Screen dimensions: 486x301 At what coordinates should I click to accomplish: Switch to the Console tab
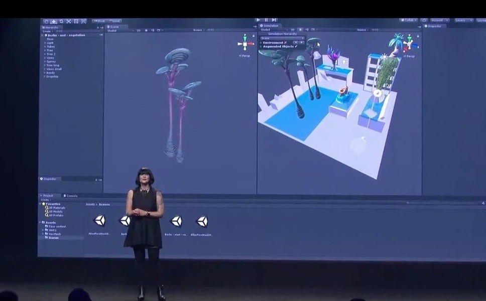(71, 196)
